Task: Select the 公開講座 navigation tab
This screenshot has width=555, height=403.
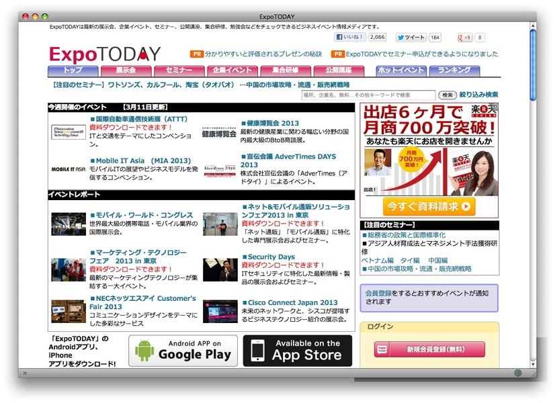Action: [339, 71]
